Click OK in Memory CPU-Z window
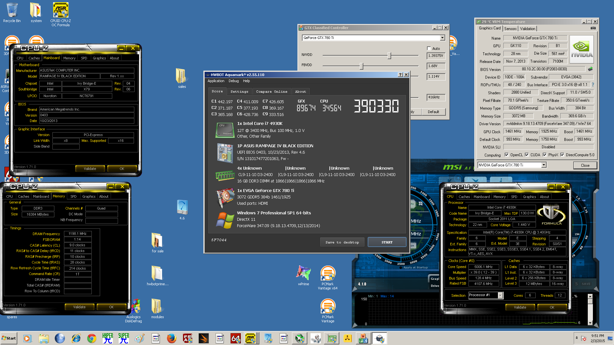 click(x=111, y=307)
